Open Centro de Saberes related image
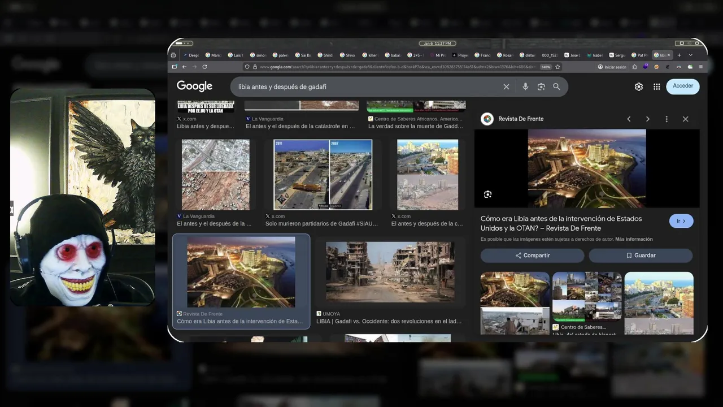Viewport: 723px width, 407px height. 587,297
